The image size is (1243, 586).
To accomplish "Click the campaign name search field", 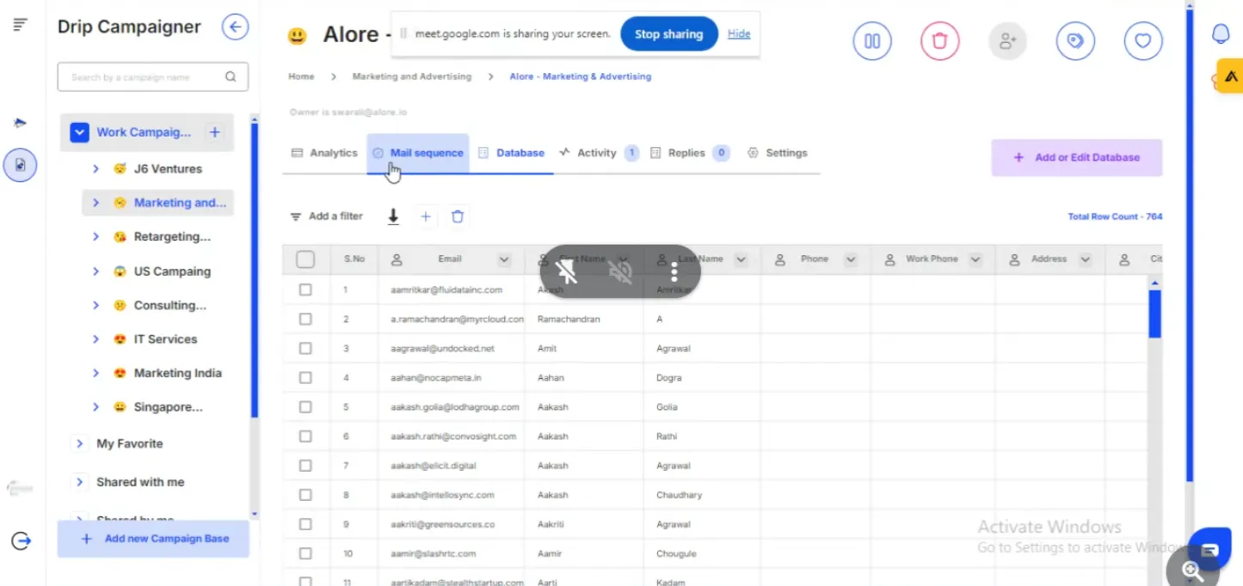I will [153, 76].
